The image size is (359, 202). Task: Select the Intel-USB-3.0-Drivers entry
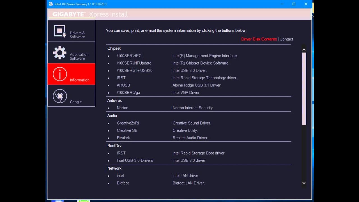[135, 160]
